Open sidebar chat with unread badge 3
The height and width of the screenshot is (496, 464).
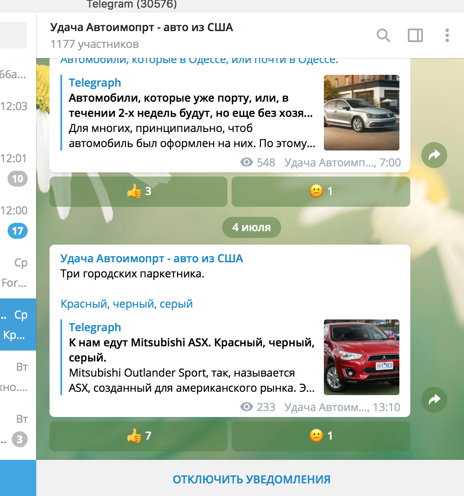click(x=18, y=429)
